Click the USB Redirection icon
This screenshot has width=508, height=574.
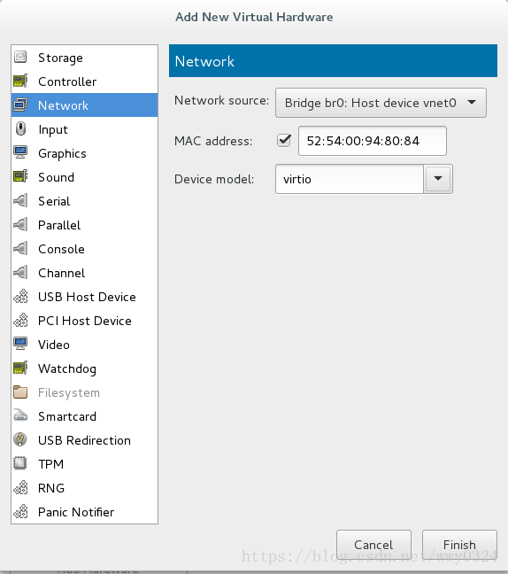pos(20,439)
